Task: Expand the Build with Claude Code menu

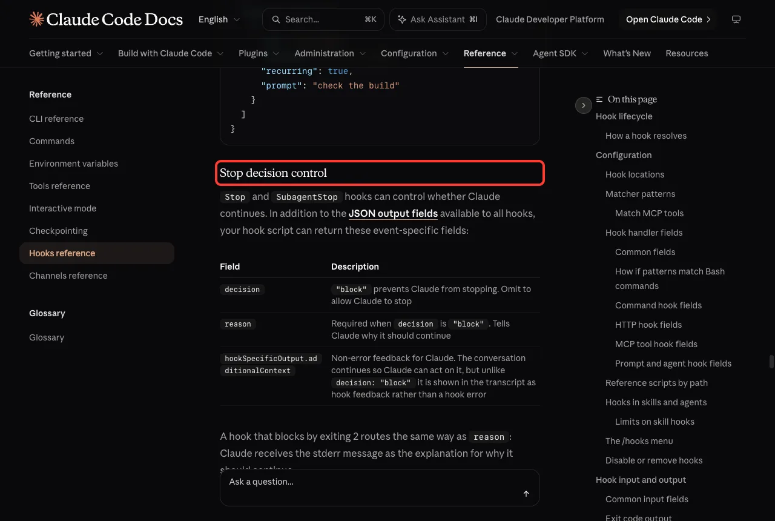Action: tap(171, 53)
